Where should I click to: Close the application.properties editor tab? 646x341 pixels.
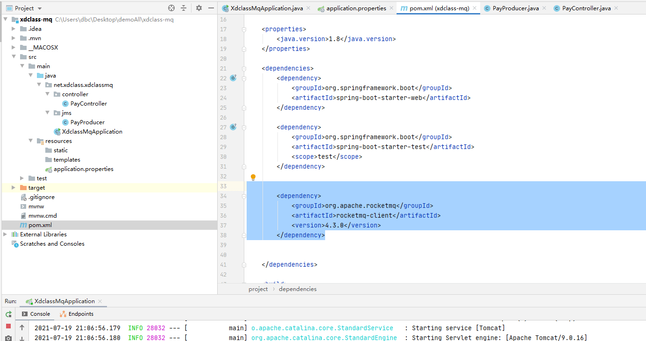(391, 8)
